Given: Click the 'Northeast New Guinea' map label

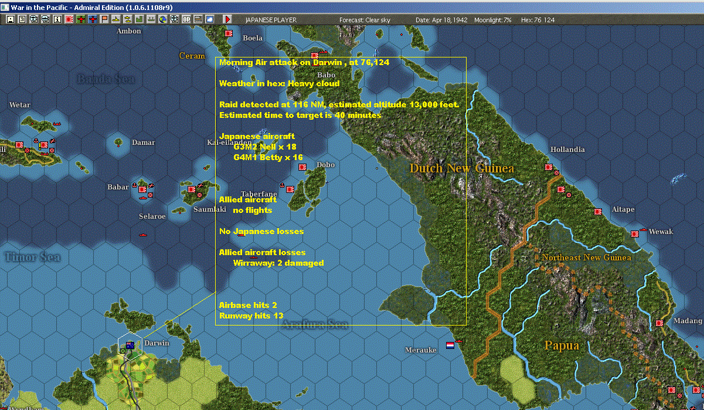Looking at the screenshot, I should (x=586, y=257).
